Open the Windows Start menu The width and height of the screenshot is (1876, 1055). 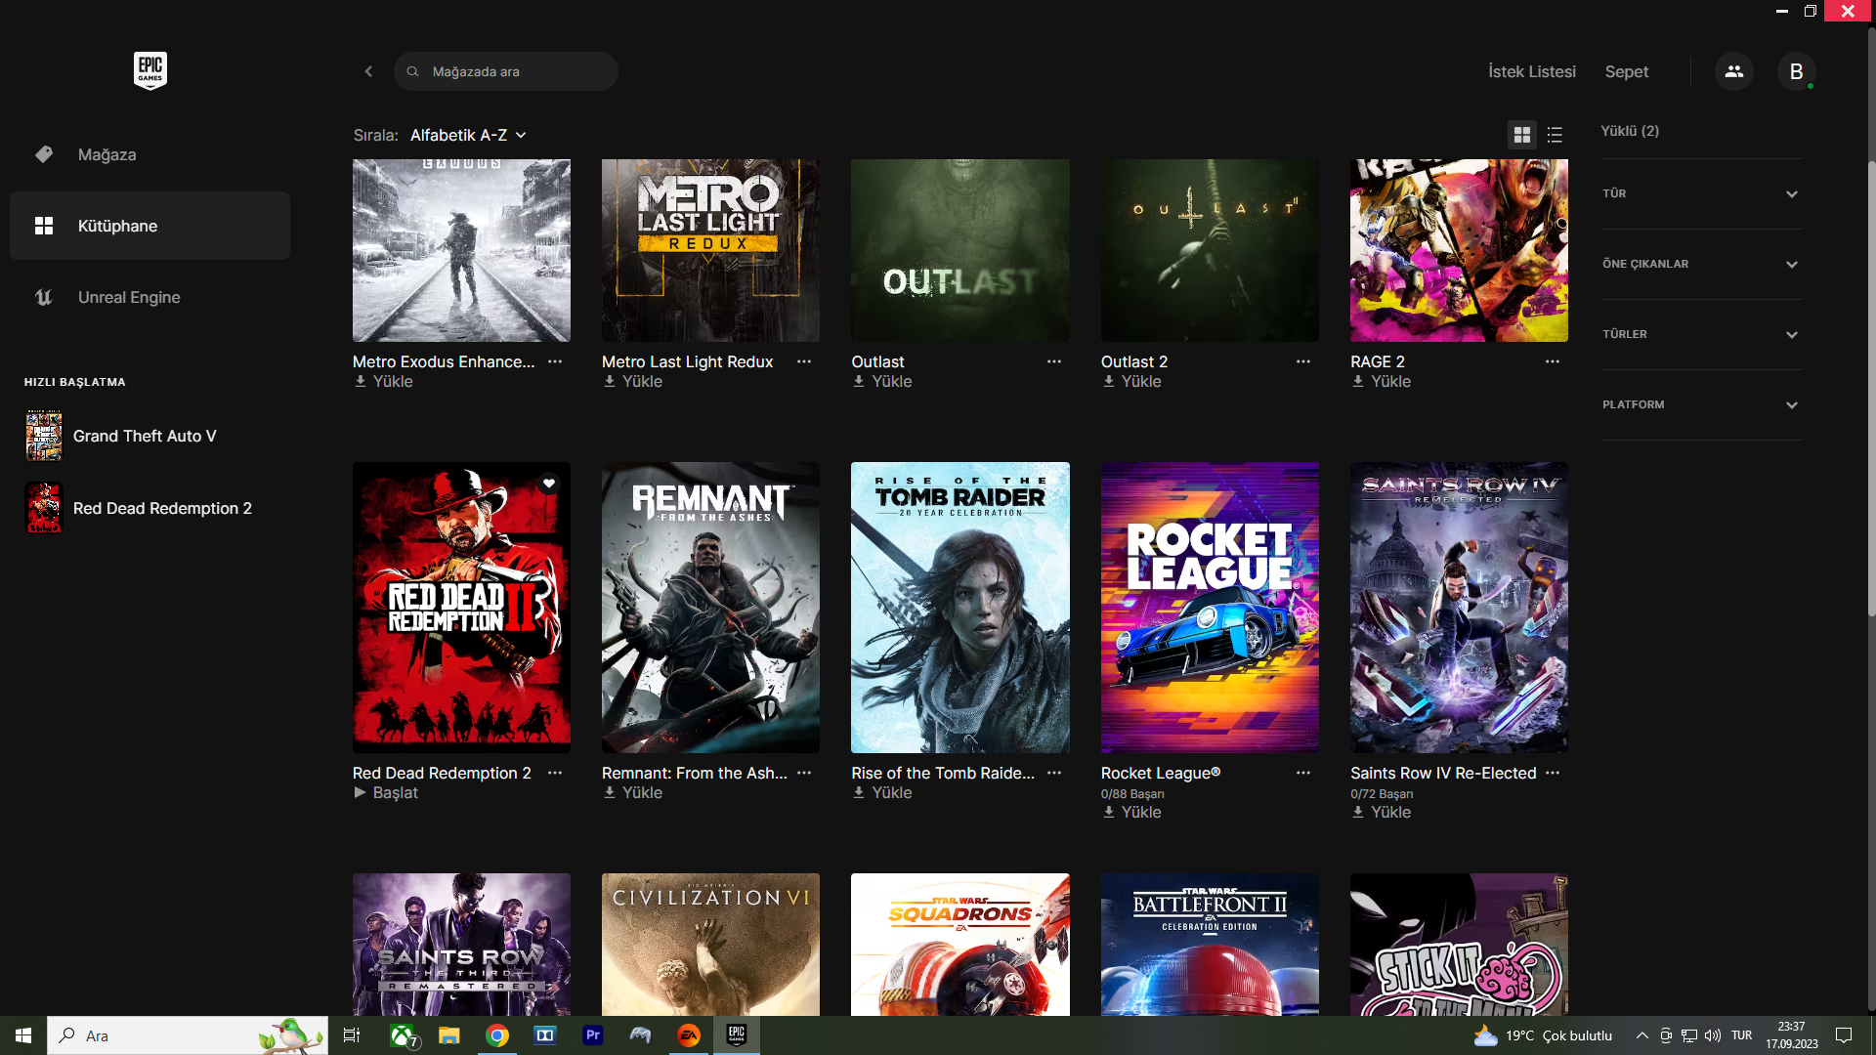(23, 1035)
